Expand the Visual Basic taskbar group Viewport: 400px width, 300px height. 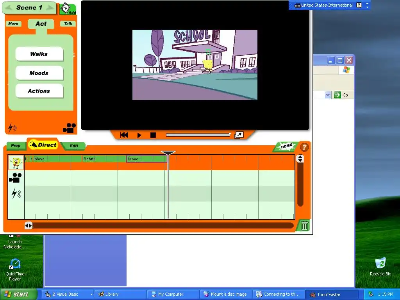pyautogui.click(x=68, y=294)
